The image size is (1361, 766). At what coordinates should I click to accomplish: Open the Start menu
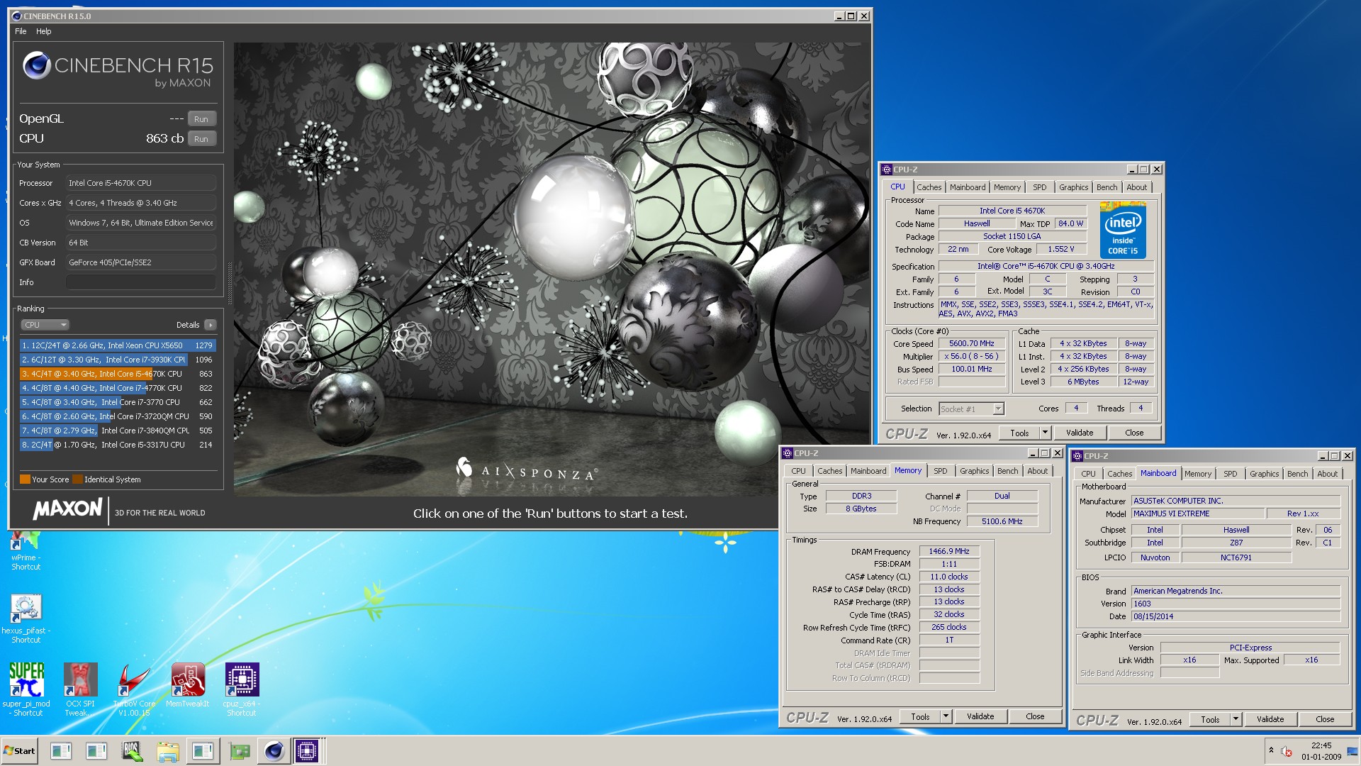point(19,751)
